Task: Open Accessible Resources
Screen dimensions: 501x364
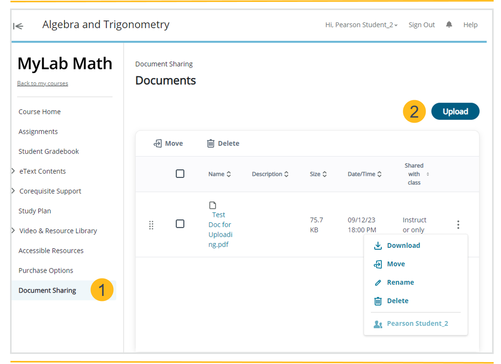Action: click(x=51, y=251)
